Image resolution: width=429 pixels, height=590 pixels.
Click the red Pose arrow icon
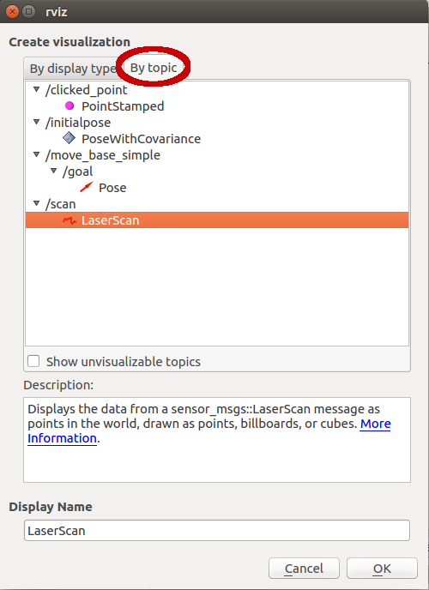point(87,187)
